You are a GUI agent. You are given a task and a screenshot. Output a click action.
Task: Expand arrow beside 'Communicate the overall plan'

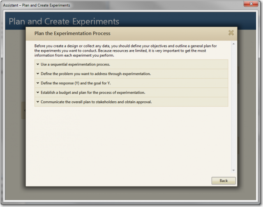[x=38, y=102]
